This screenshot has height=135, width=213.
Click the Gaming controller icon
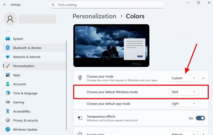coord(8,102)
